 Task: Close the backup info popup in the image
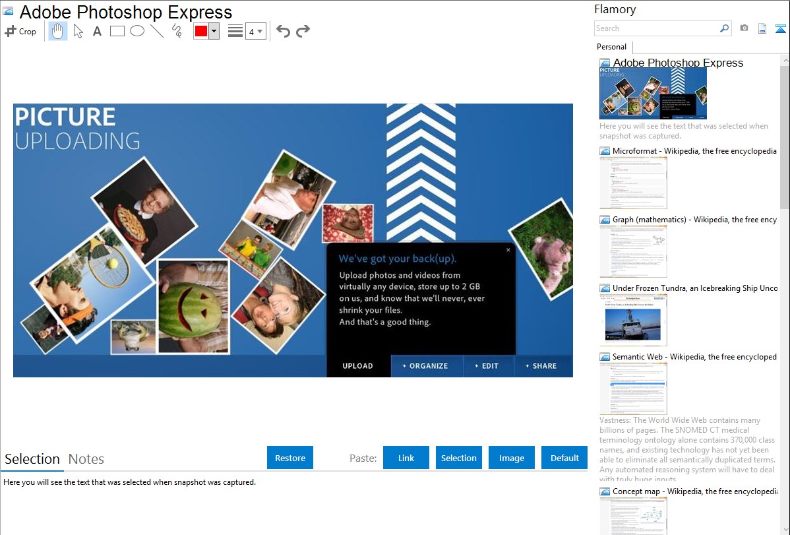pyautogui.click(x=508, y=250)
